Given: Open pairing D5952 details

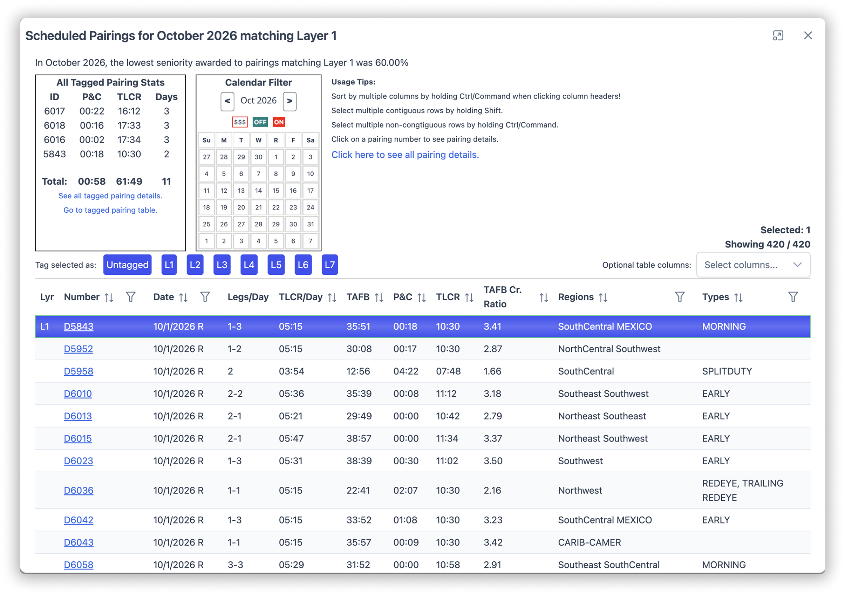Looking at the screenshot, I should click(79, 349).
